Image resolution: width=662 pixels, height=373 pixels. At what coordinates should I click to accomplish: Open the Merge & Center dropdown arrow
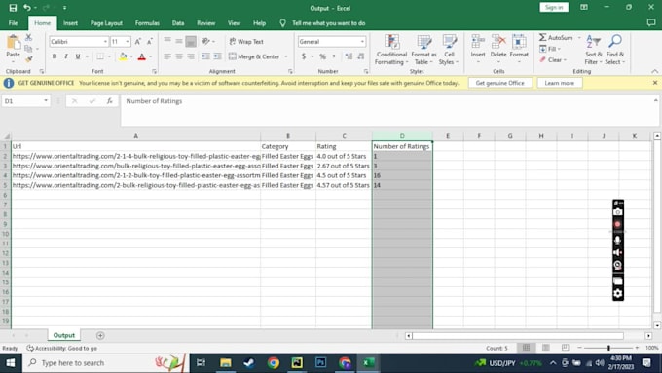pos(286,56)
